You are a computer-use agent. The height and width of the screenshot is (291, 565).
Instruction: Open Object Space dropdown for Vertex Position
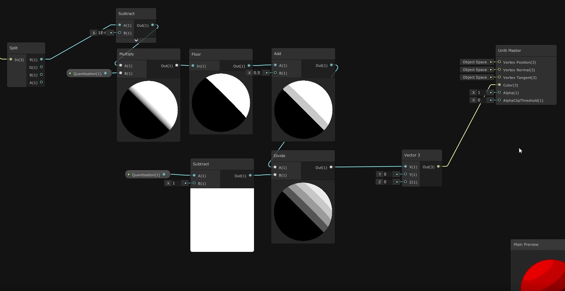(475, 62)
